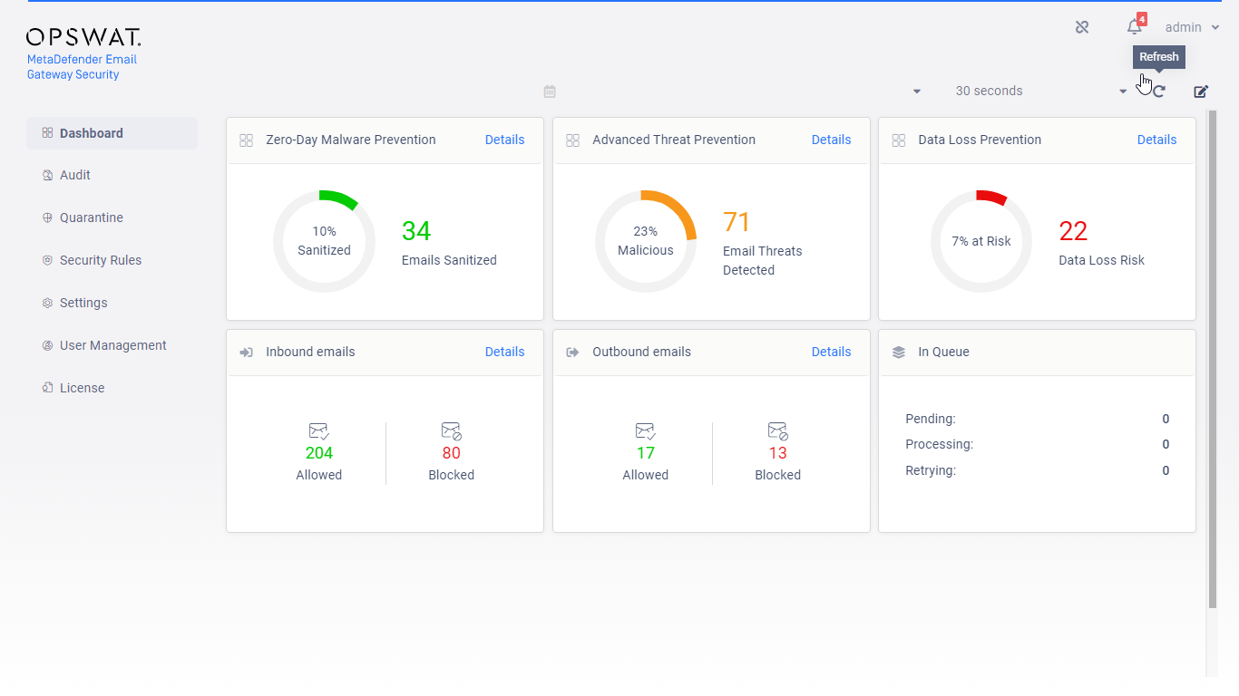1239x696 pixels.
Task: Click the Zero-Day Malware Prevention grid icon
Action: point(246,140)
